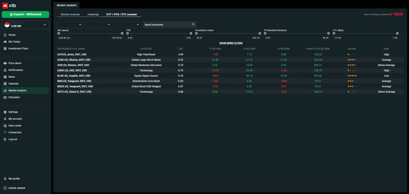Open the Investment Plans icon
Viewport: 409px width, 194px height.
coord(5,49)
